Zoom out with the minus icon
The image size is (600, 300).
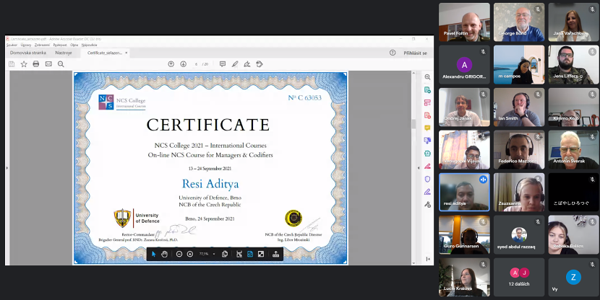click(x=179, y=254)
